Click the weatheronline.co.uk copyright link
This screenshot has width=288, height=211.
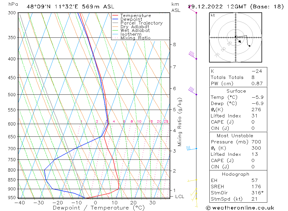240,208
